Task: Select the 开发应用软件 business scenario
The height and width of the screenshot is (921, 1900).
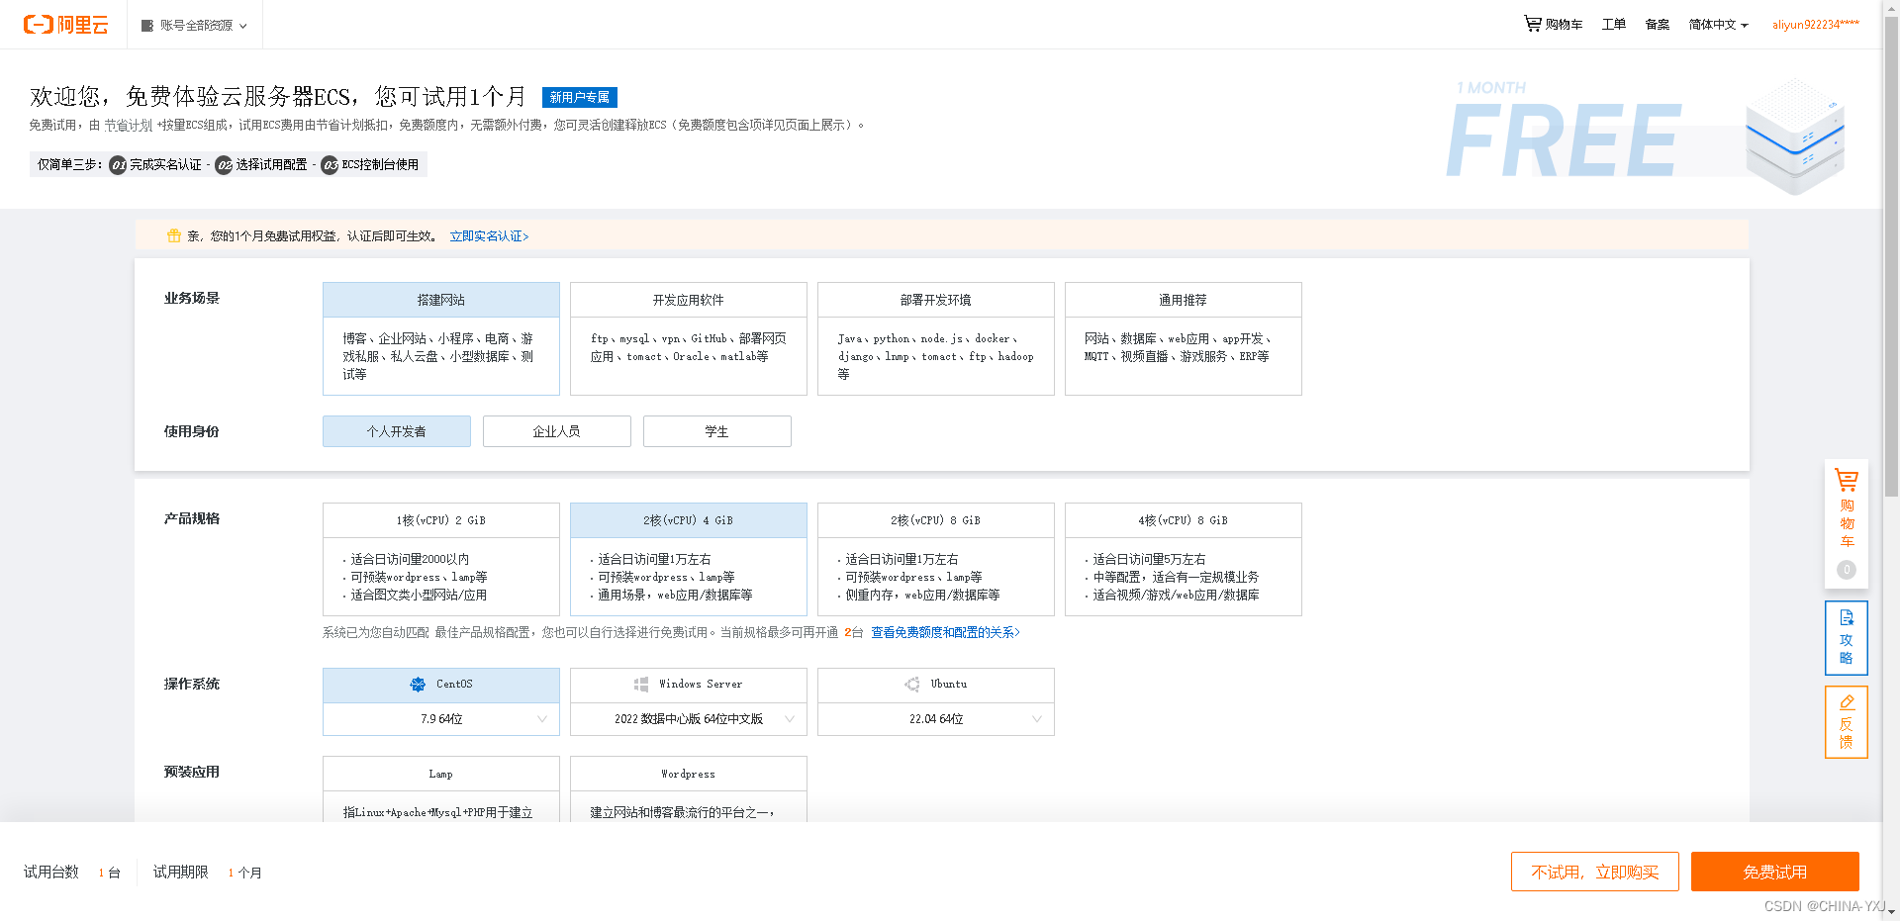Action: (x=689, y=338)
